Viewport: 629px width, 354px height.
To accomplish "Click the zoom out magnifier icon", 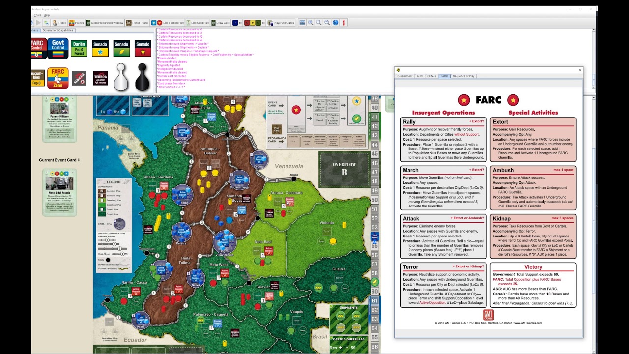I will (x=327, y=23).
